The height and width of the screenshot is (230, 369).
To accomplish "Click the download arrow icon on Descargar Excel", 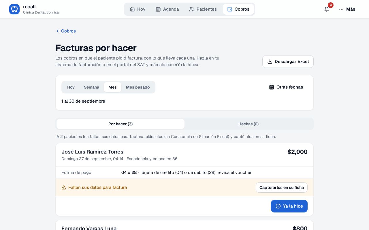I will click(x=270, y=62).
